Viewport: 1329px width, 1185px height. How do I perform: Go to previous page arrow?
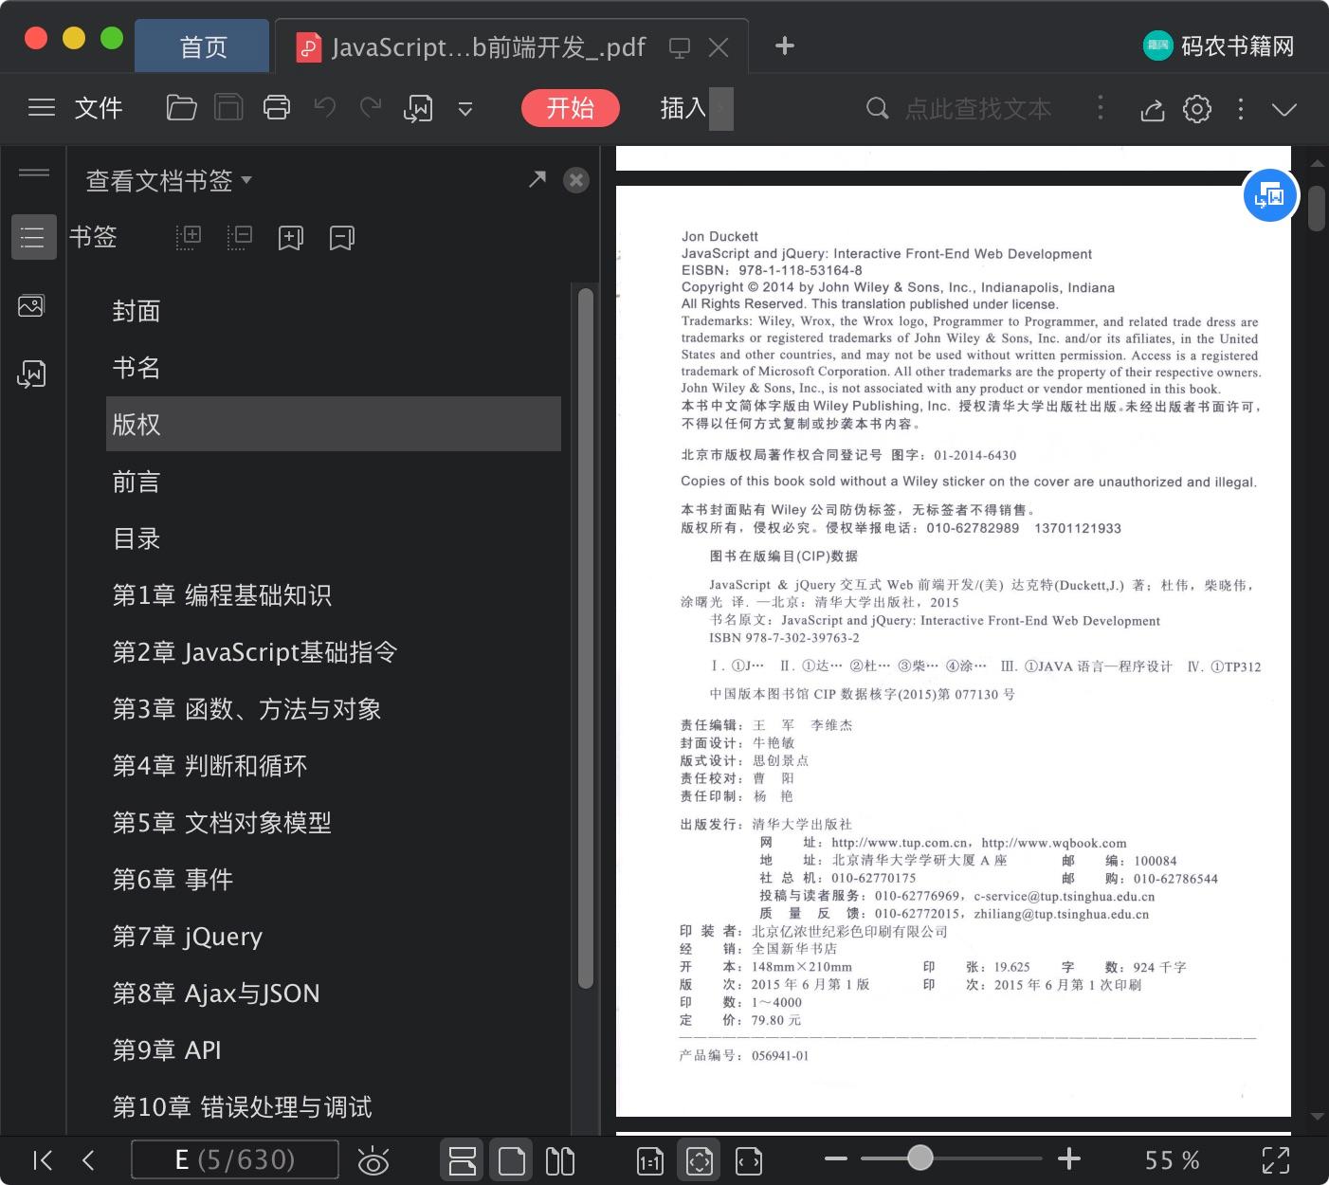88,1160
